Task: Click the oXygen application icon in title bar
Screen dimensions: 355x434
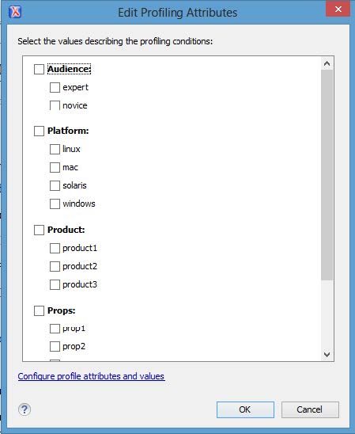Action: pos(15,12)
